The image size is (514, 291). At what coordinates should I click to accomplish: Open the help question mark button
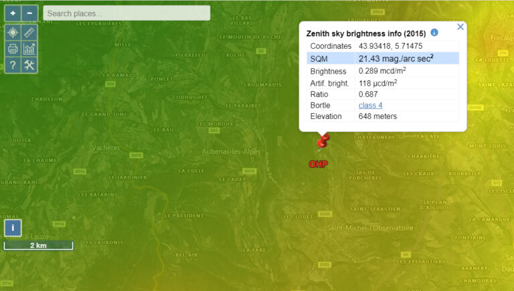point(13,65)
